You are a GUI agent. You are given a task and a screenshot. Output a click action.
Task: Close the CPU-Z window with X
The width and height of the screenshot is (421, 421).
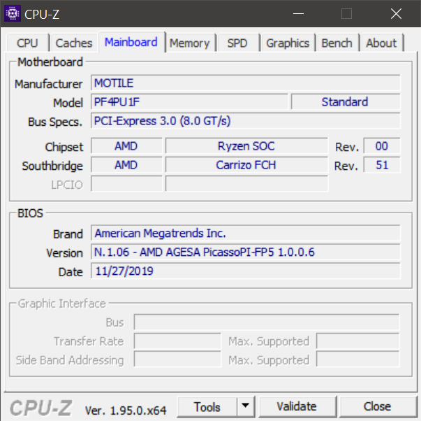396,13
